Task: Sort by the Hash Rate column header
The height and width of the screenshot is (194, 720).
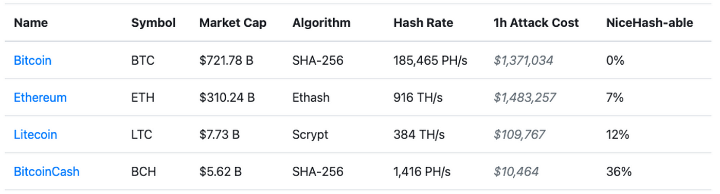Action: (424, 23)
